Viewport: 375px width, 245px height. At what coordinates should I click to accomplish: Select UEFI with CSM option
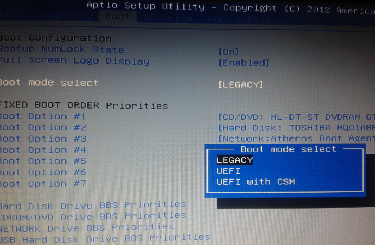[x=256, y=182]
